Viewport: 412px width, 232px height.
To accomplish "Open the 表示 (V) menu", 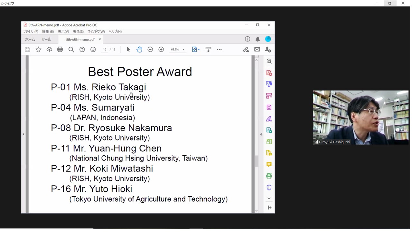I will click(63, 32).
